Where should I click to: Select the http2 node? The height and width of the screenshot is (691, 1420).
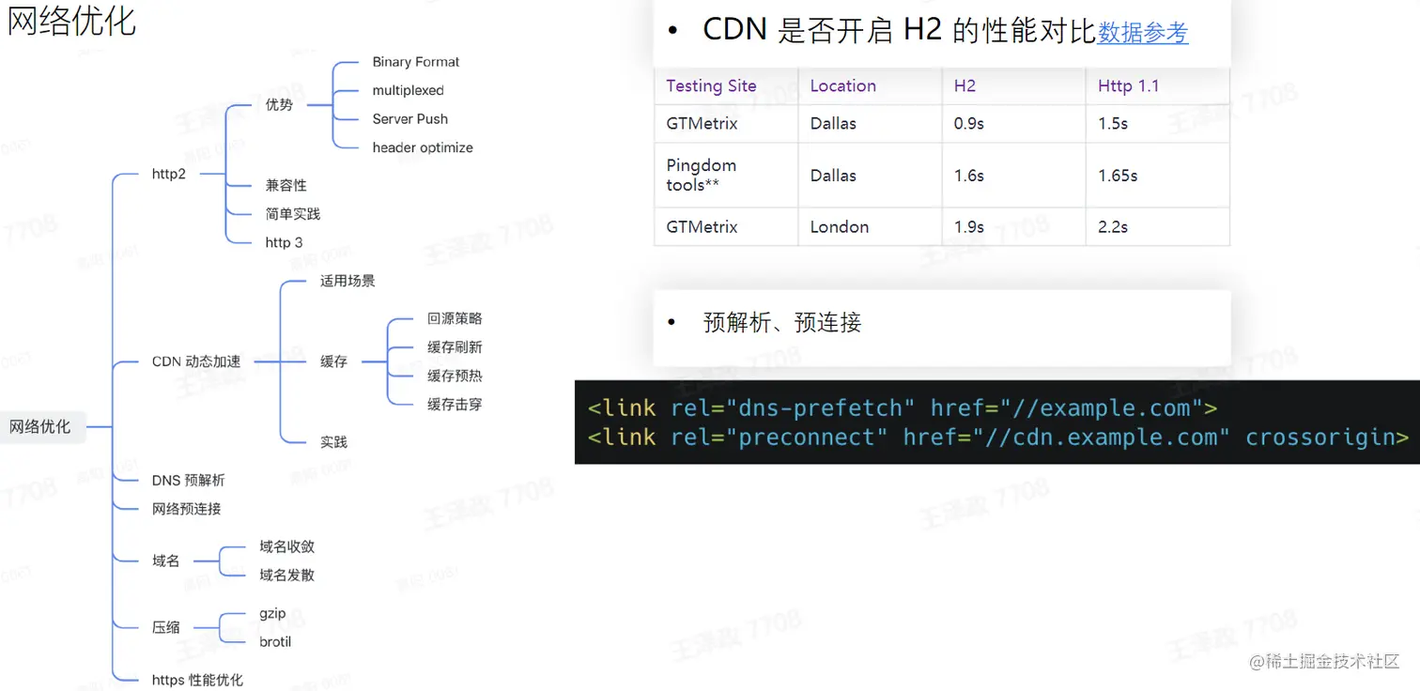(x=169, y=175)
